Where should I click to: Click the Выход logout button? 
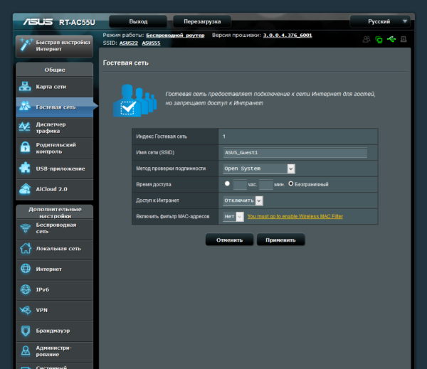138,21
